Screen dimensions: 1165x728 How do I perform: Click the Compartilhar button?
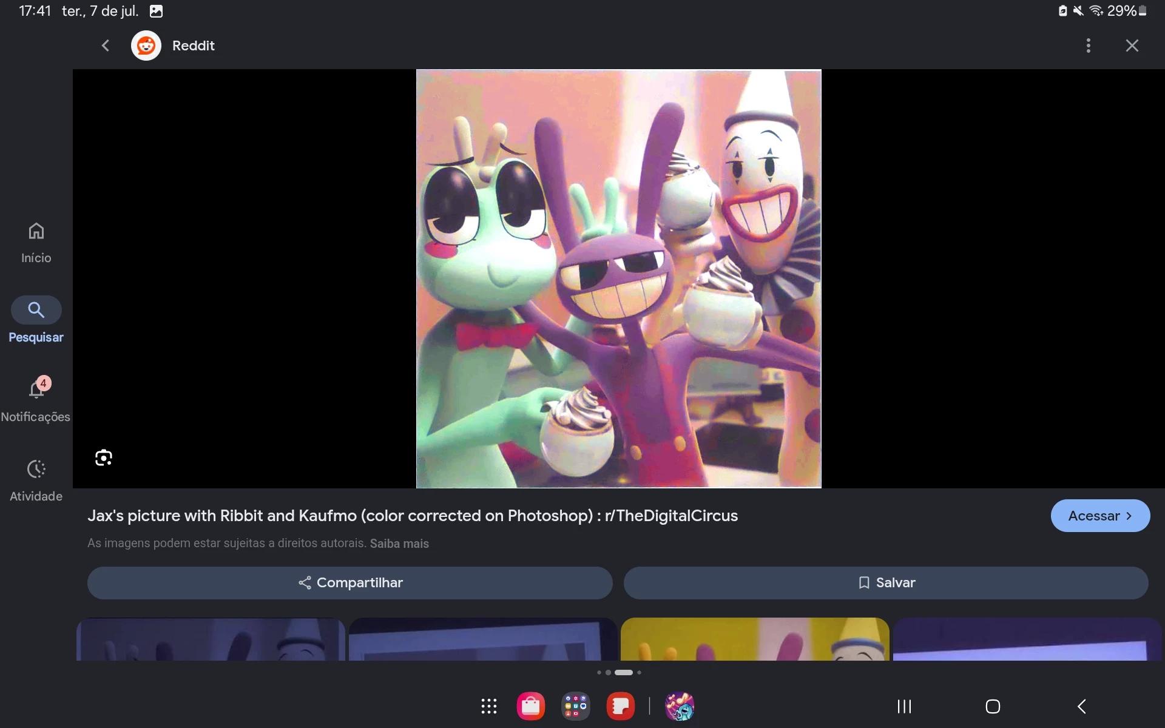pyautogui.click(x=350, y=583)
